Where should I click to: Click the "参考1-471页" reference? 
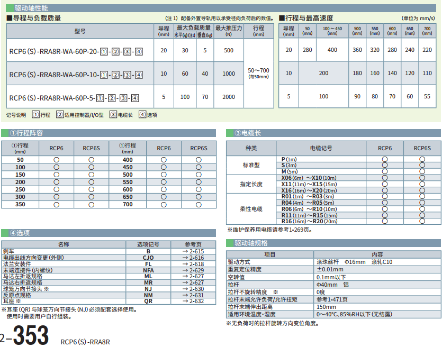point(332,299)
